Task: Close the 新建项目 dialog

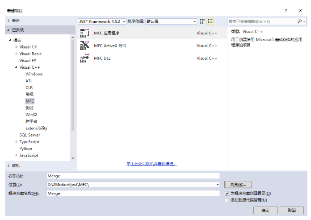Action: 300,11
